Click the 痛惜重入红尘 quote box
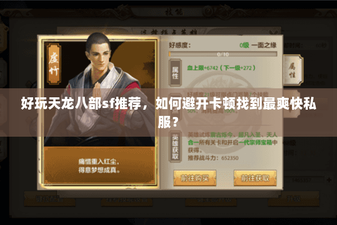The image size is (337, 225). 99,165
